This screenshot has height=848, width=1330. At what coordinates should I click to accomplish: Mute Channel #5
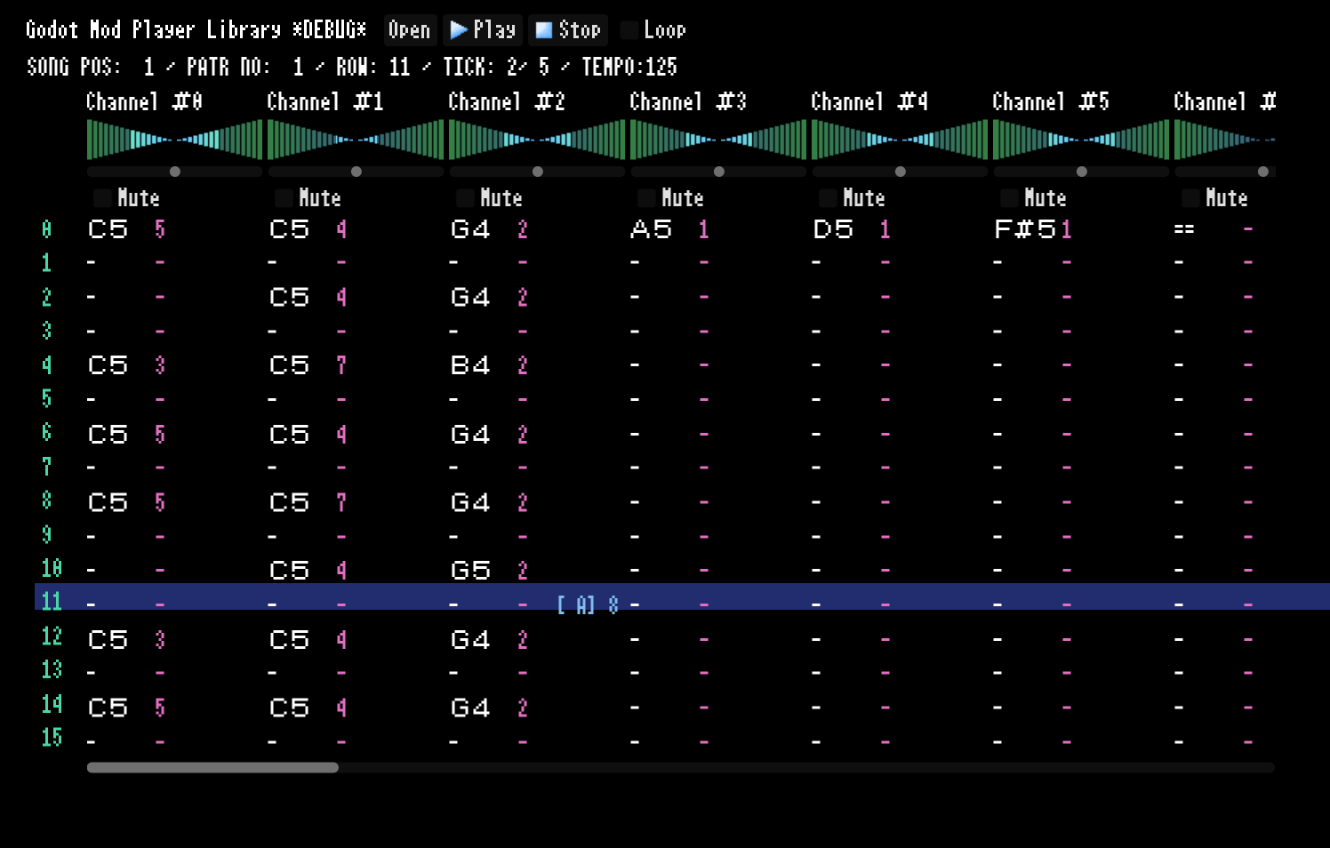(1010, 197)
